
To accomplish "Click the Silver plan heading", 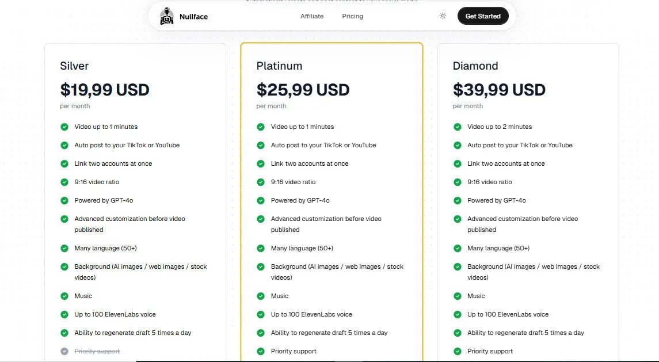I will point(74,66).
